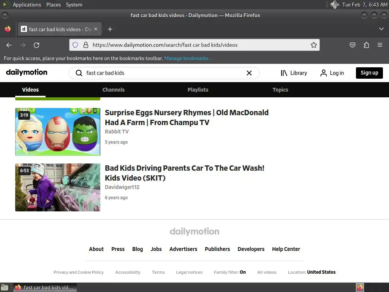Switch to the Channels tab
The height and width of the screenshot is (292, 389).
(x=113, y=90)
